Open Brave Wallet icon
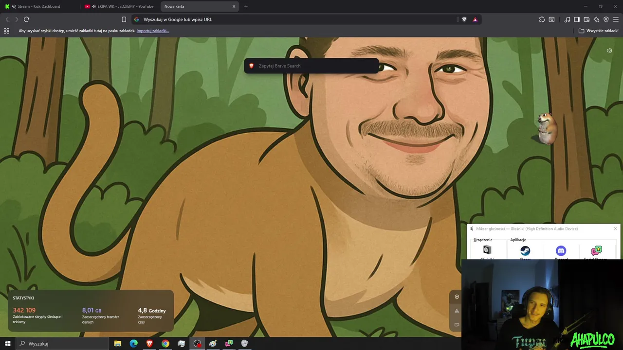Viewport: 623px width, 350px height. click(586, 19)
